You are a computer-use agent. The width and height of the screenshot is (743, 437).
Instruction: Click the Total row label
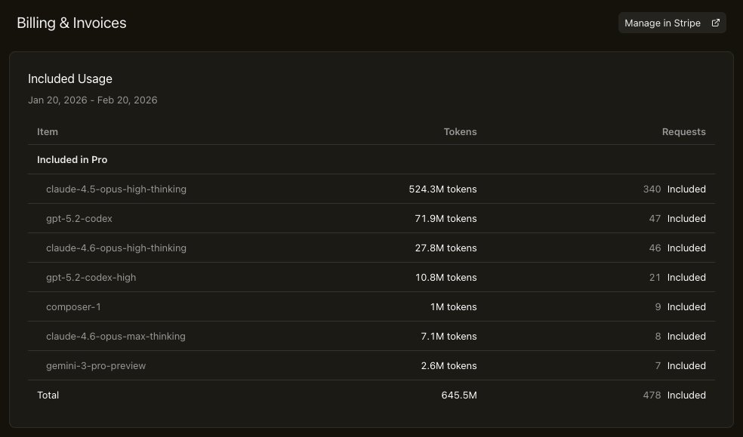[x=48, y=395]
